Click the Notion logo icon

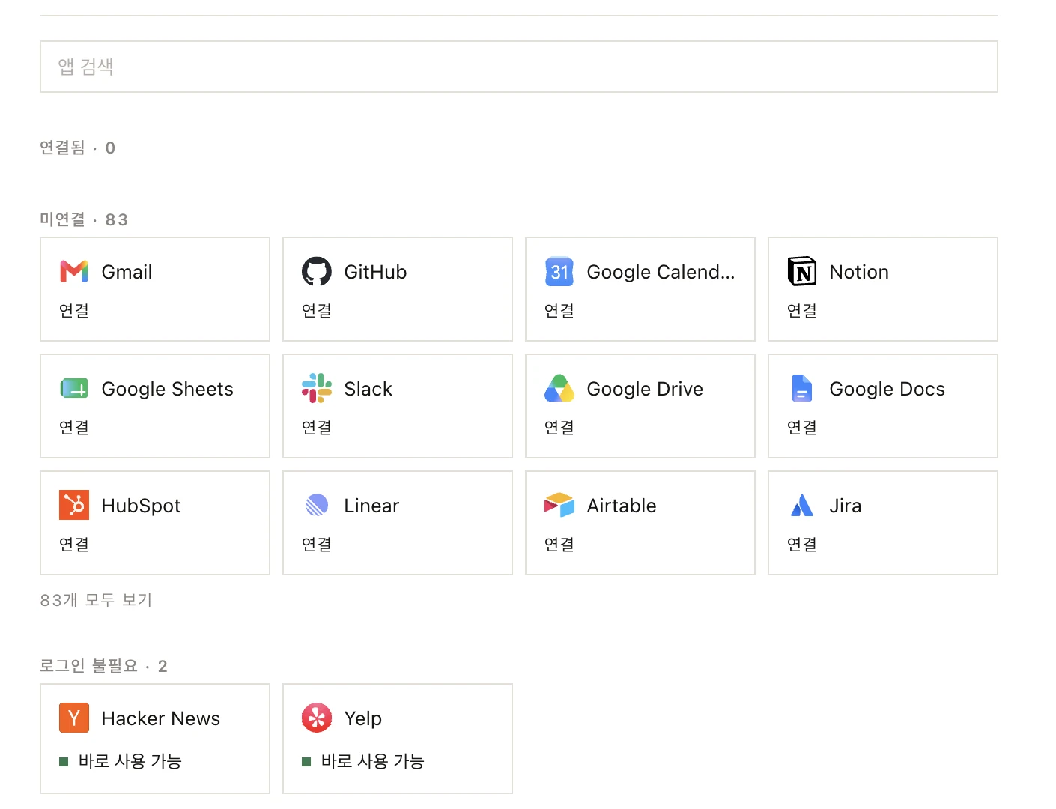click(802, 271)
